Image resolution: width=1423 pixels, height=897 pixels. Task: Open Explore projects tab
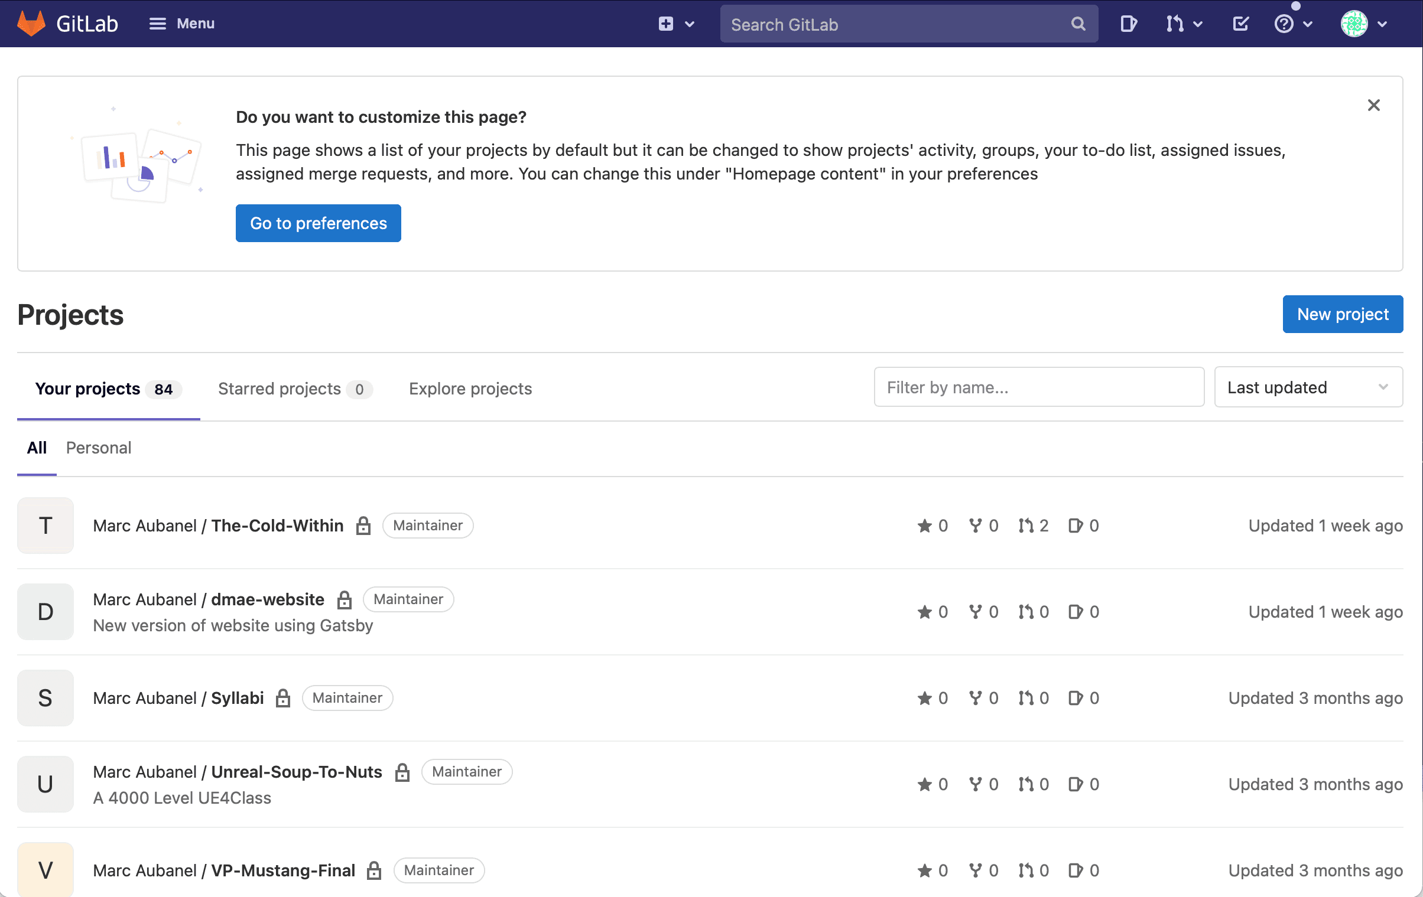[470, 389]
